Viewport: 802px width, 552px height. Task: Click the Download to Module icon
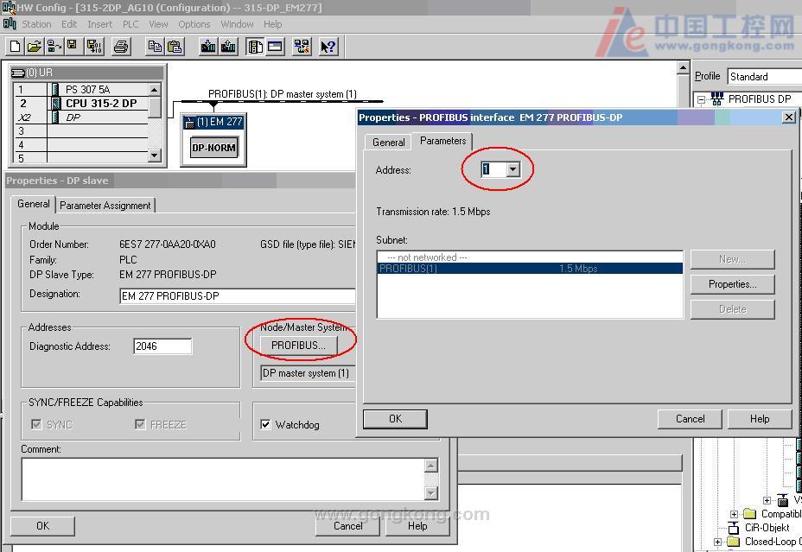(x=208, y=47)
